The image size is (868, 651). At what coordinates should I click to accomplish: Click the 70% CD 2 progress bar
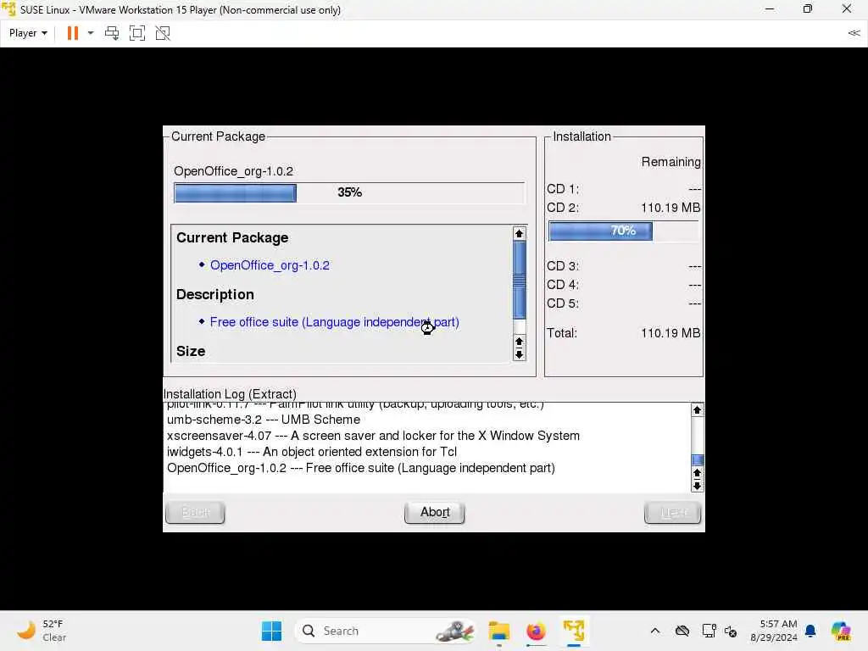point(623,231)
